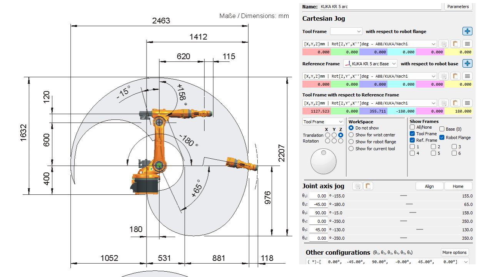
Task: Paste values into the Reference Frame pose
Action: tap(455, 76)
